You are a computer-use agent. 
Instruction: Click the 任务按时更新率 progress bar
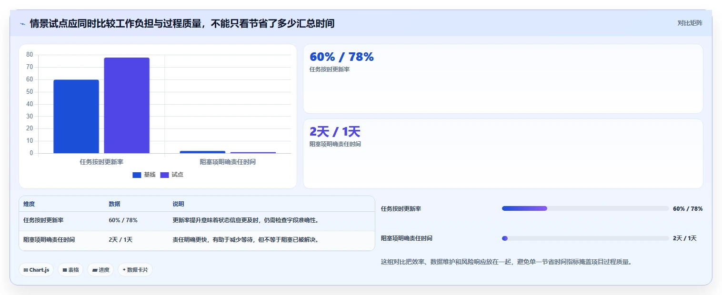tap(585, 208)
